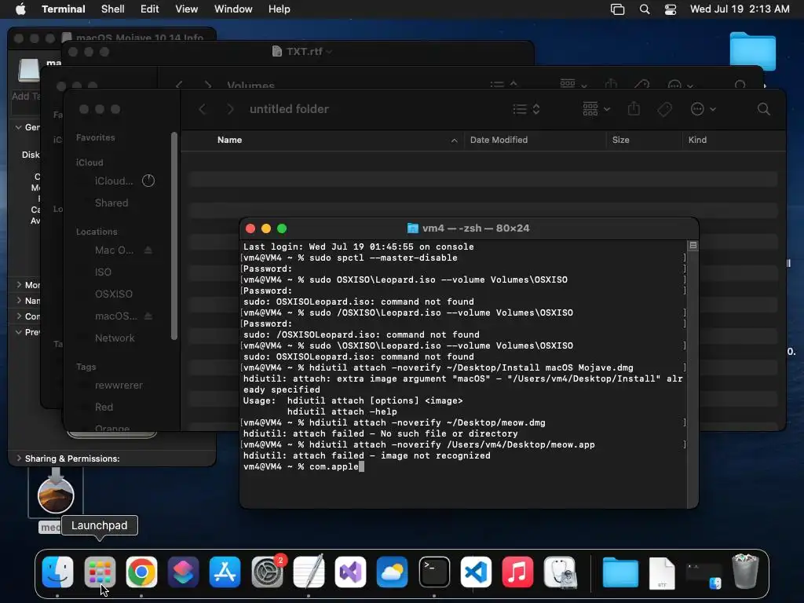Open the Weather app in the Dock
Viewport: 804px width, 603px height.
(x=393, y=572)
